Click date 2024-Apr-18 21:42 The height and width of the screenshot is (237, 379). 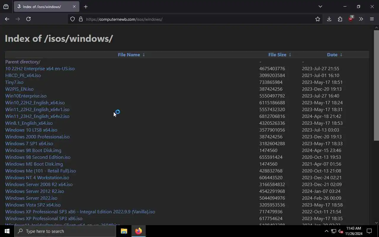point(322,116)
